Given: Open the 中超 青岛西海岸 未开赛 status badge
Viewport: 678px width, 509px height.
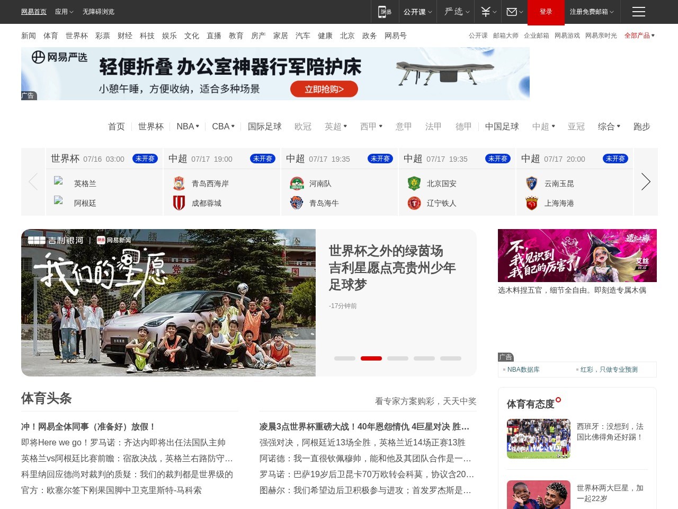Looking at the screenshot, I should [263, 159].
